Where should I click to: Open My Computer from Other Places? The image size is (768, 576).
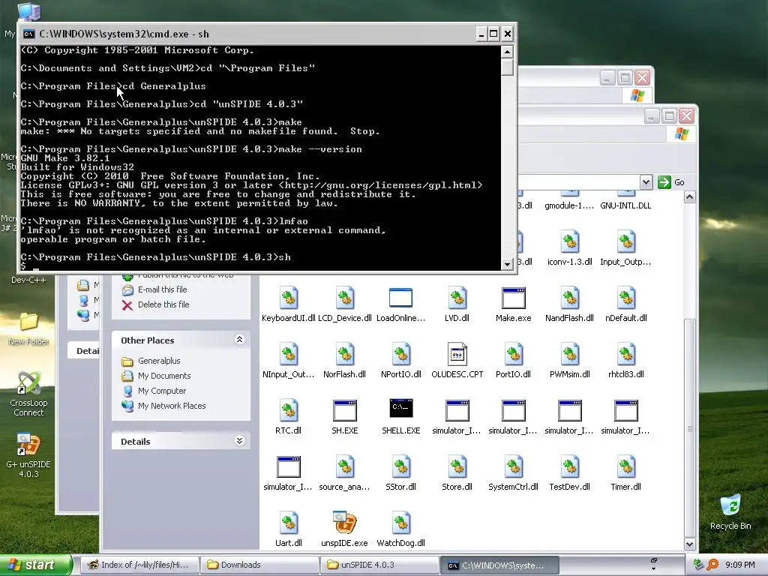tap(162, 391)
